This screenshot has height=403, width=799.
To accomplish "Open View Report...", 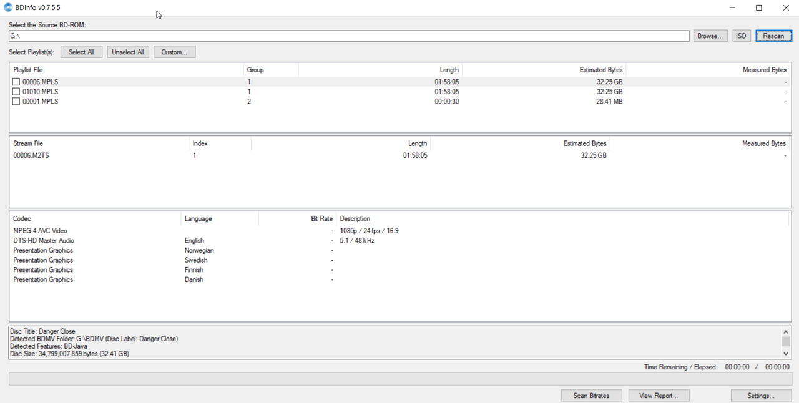I will click(x=659, y=396).
